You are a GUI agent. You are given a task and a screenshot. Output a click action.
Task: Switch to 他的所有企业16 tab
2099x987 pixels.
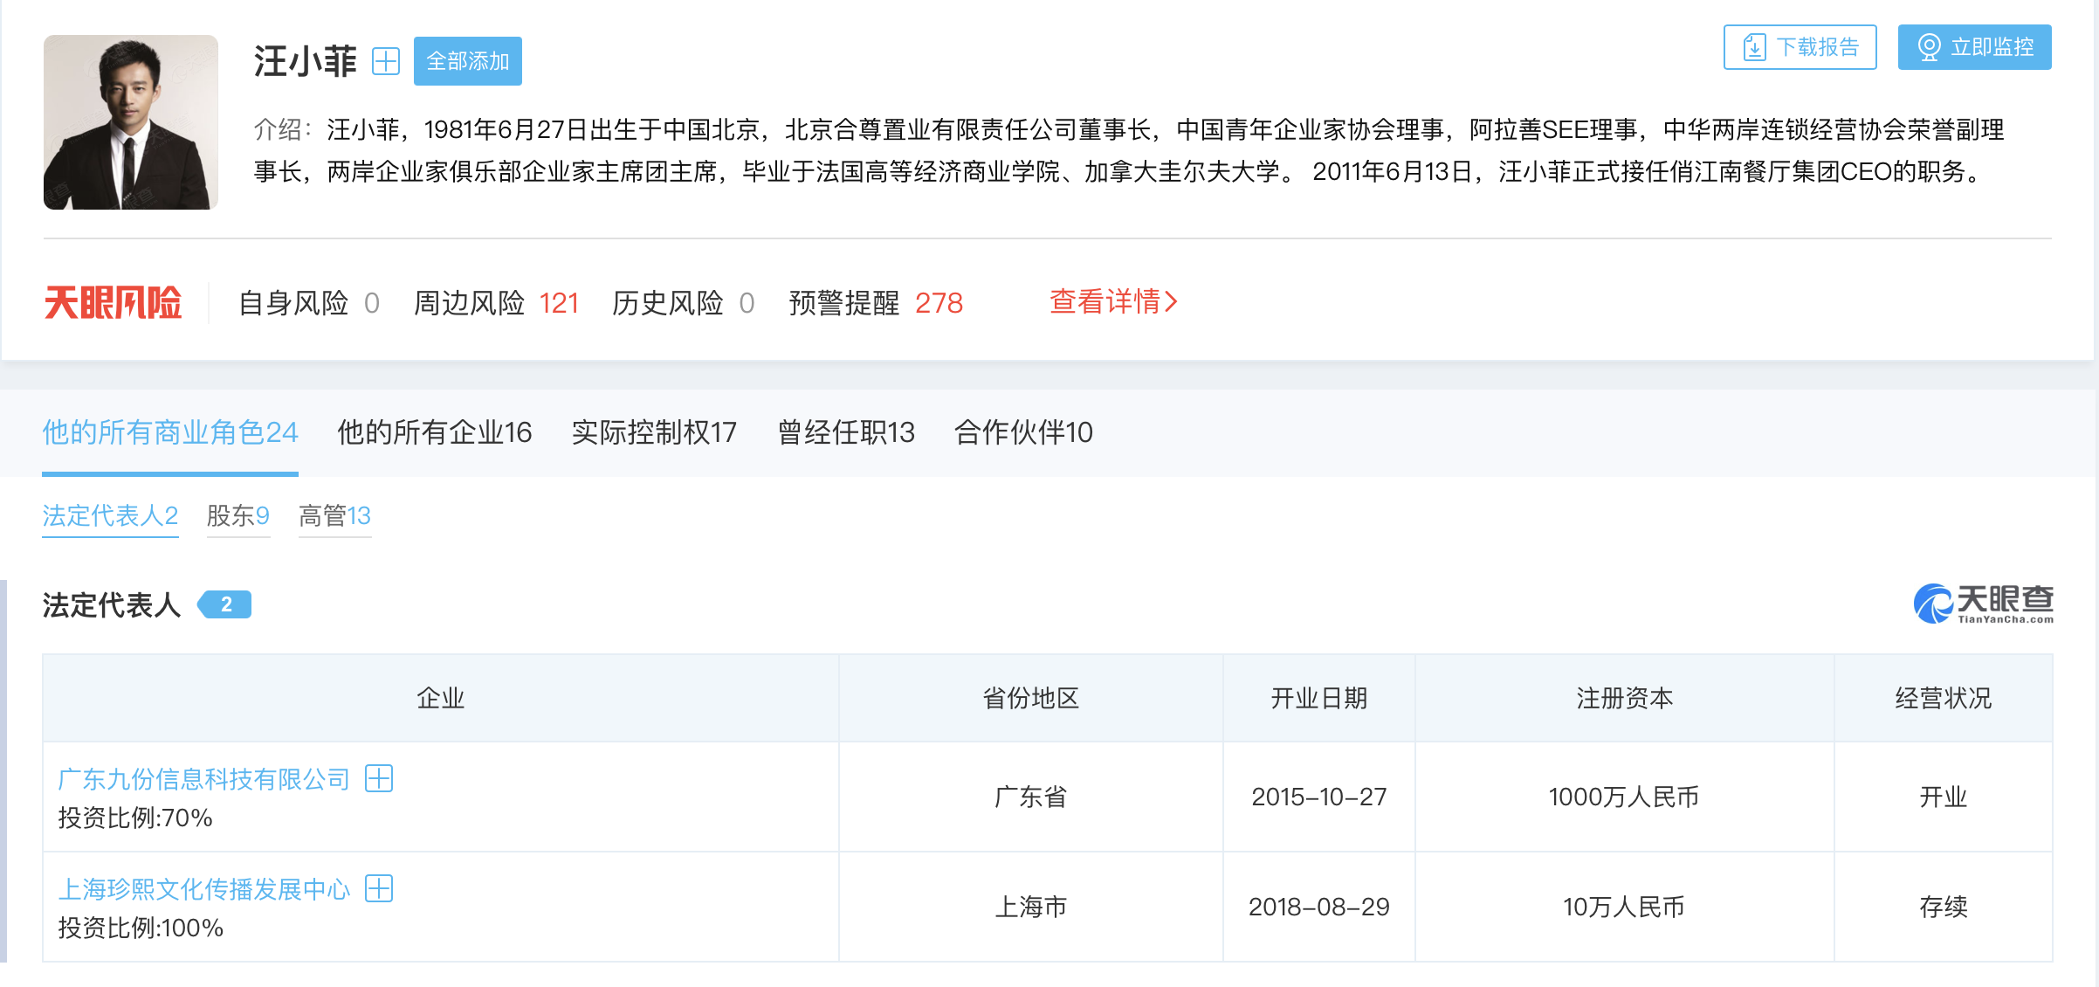(434, 432)
